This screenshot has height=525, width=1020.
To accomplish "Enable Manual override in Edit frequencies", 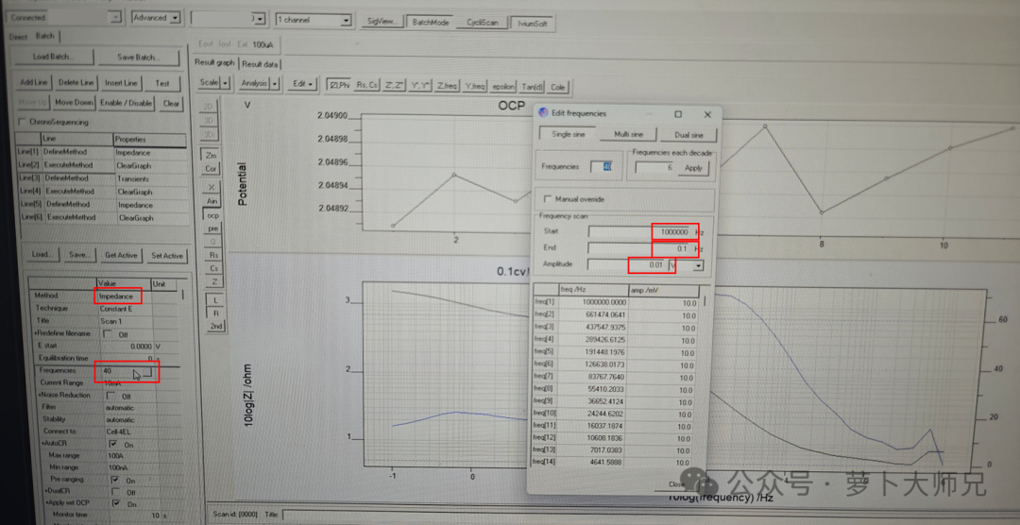I will point(548,198).
